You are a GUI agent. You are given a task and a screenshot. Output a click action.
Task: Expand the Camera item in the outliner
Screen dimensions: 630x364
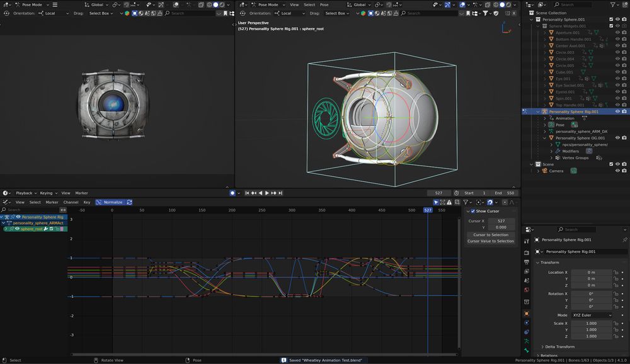coord(538,171)
